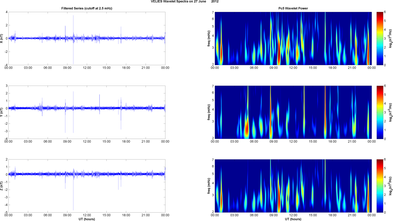393x221 pixels.
Task: Click the "X (nT)" axis label
Action: (x=2, y=38)
